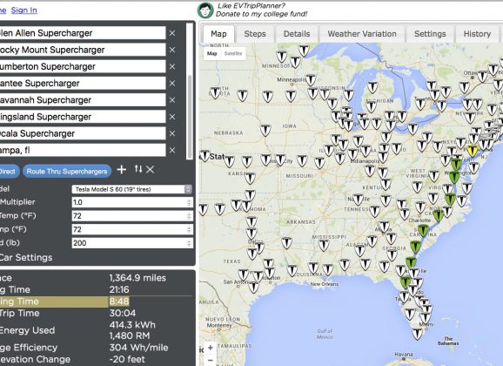Click the green marker near Savannah, Georgia coast

point(415,247)
